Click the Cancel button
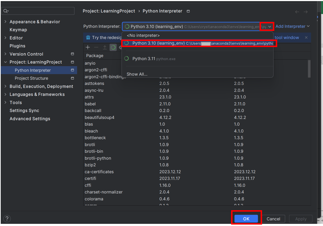The height and width of the screenshot is (226, 323). (273, 219)
